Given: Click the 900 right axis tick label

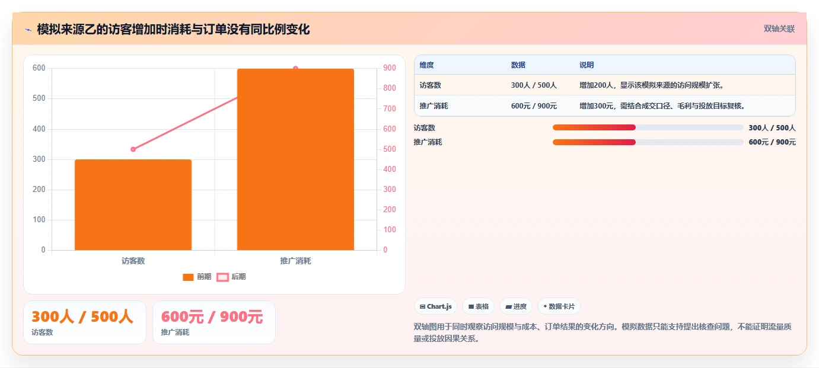Looking at the screenshot, I should coord(390,68).
